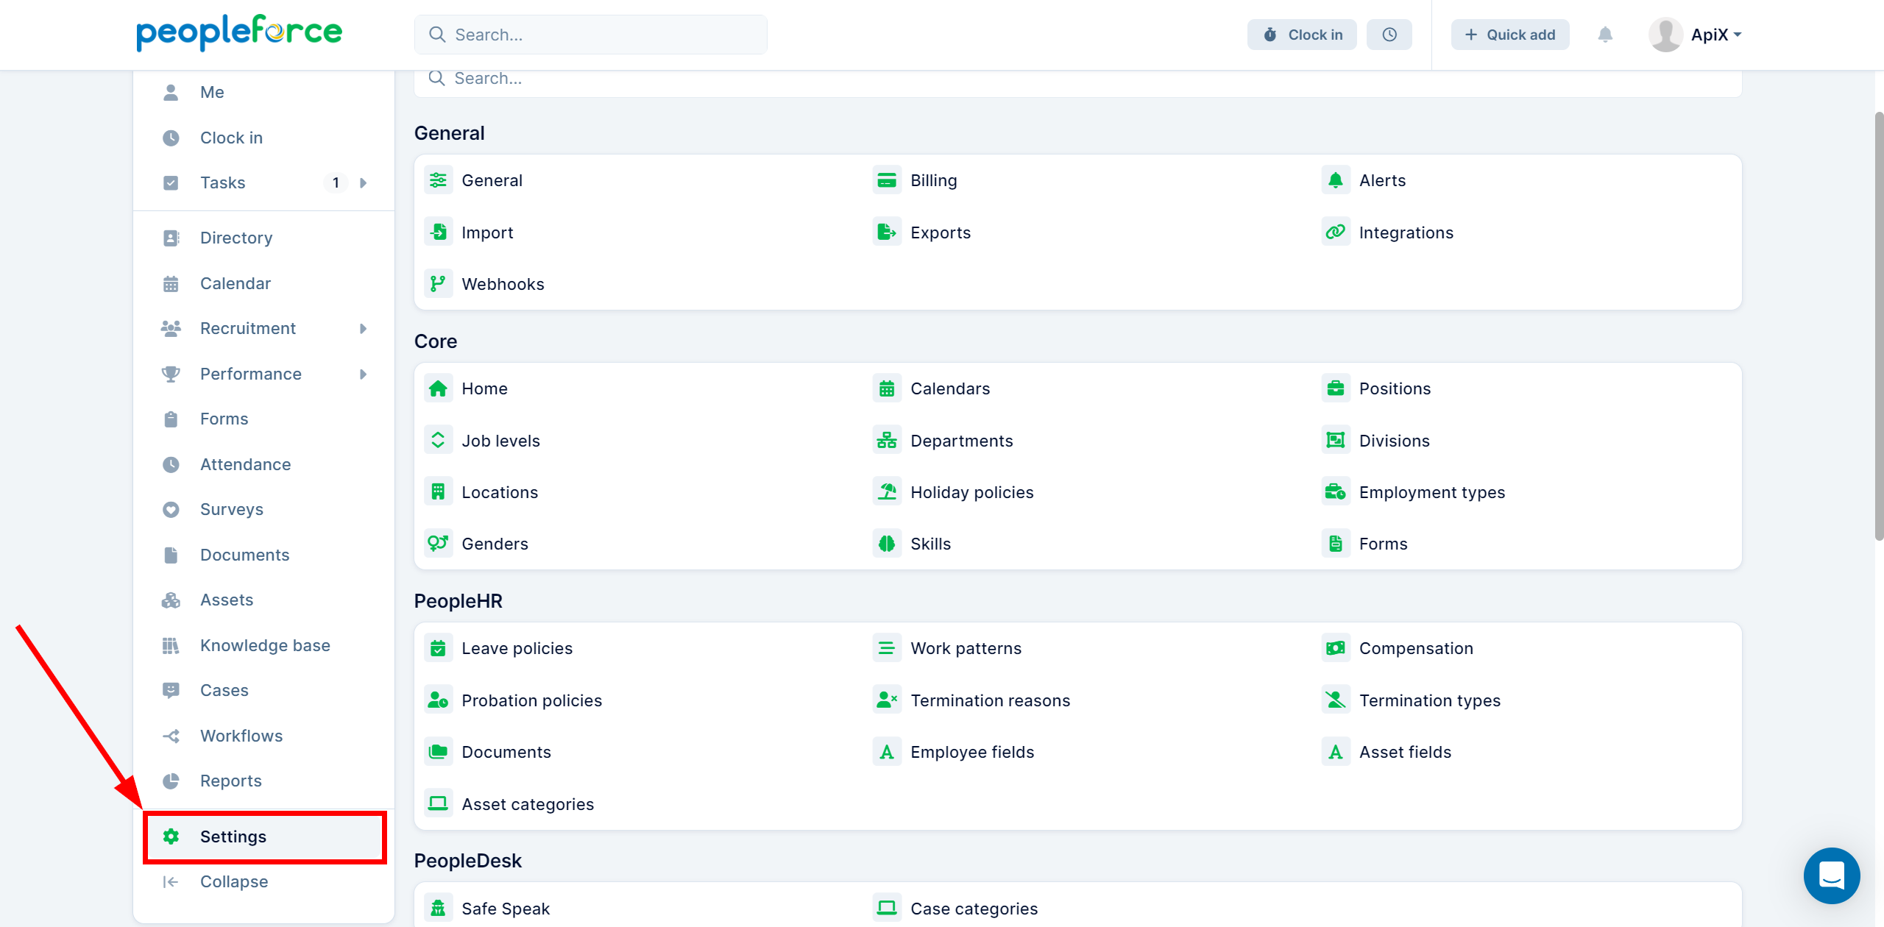
Task: Select General tab under Core section
Action: pos(492,180)
